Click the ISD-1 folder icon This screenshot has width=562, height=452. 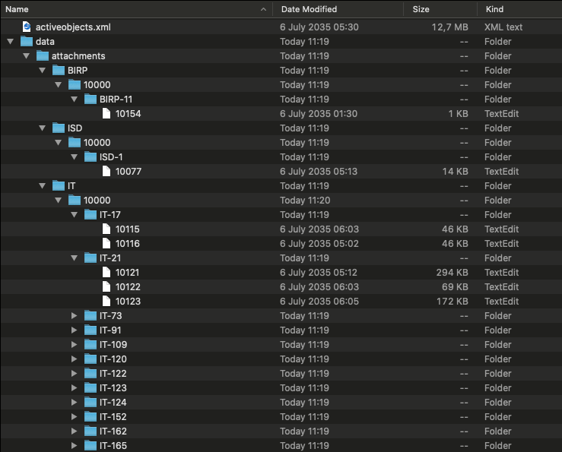[x=90, y=157]
